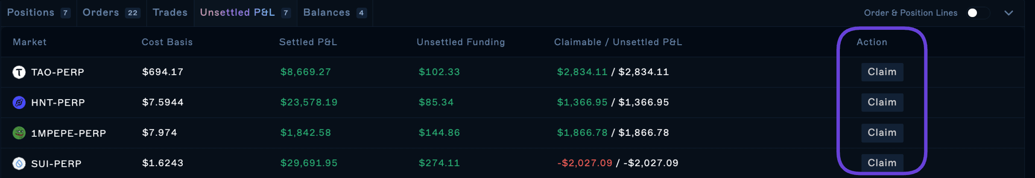Claim P&L for HNT-PERP
This screenshot has width=1035, height=178.
[882, 103]
